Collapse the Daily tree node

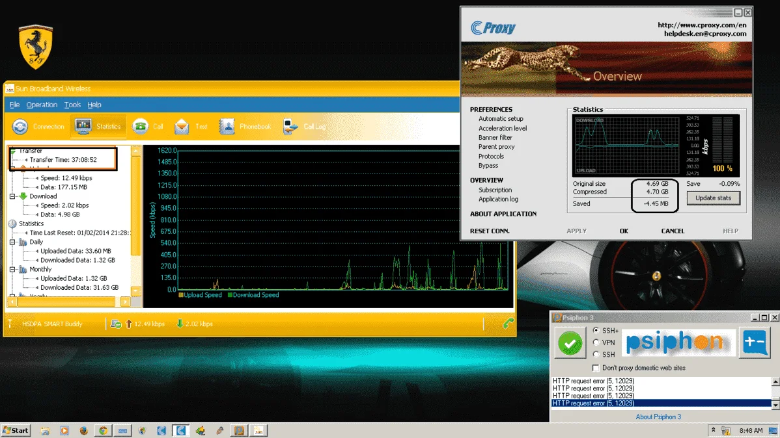(12, 242)
